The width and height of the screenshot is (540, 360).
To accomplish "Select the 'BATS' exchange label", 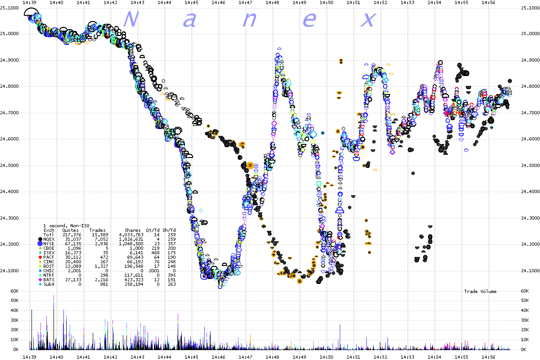I will pyautogui.click(x=49, y=279).
